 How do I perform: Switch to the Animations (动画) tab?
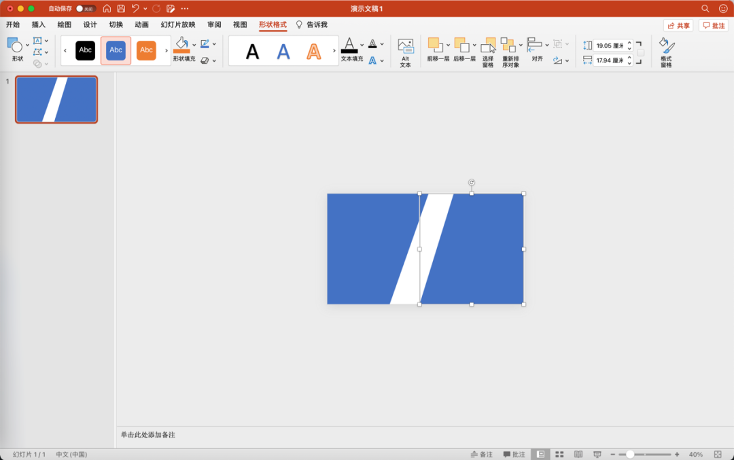141,24
